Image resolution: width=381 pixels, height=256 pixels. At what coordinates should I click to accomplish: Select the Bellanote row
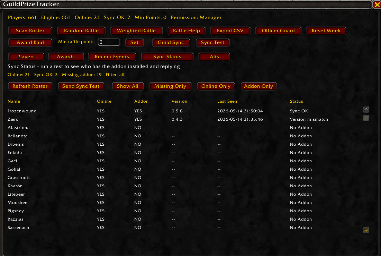(183, 136)
